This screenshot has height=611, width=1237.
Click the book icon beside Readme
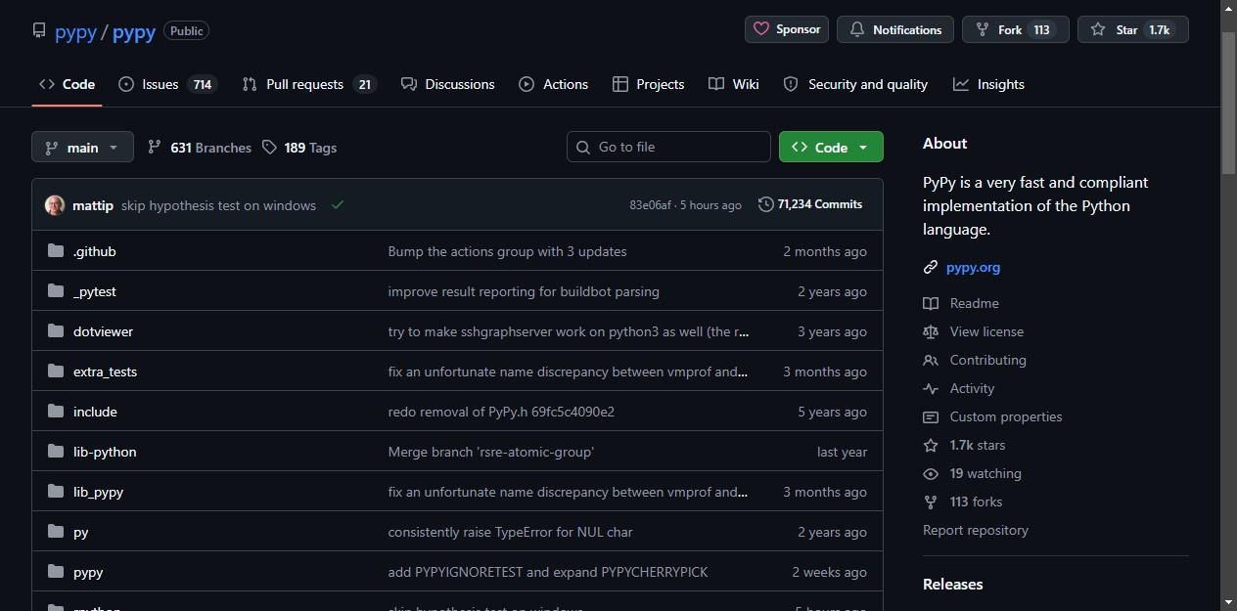pyautogui.click(x=931, y=303)
